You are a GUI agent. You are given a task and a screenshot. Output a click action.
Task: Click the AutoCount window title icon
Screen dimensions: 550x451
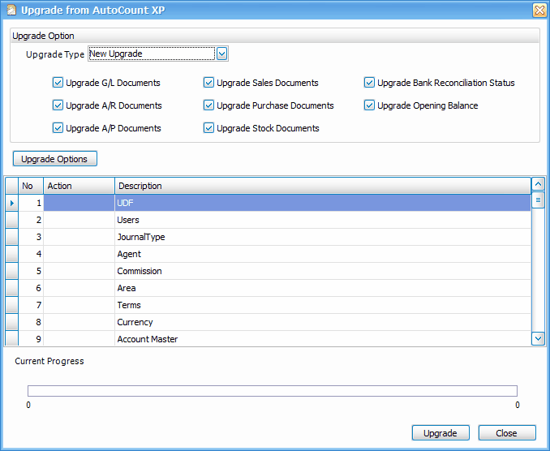[x=11, y=10]
